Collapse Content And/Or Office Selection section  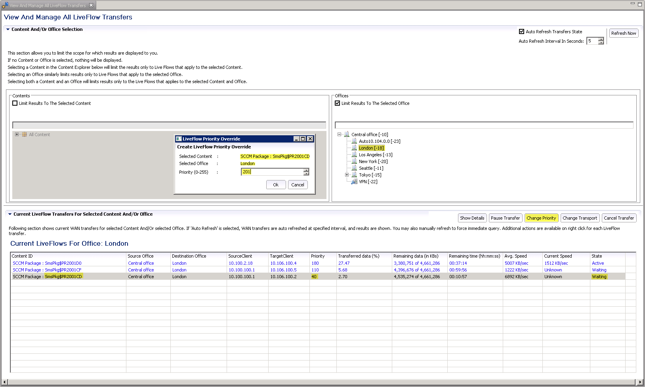[8, 29]
